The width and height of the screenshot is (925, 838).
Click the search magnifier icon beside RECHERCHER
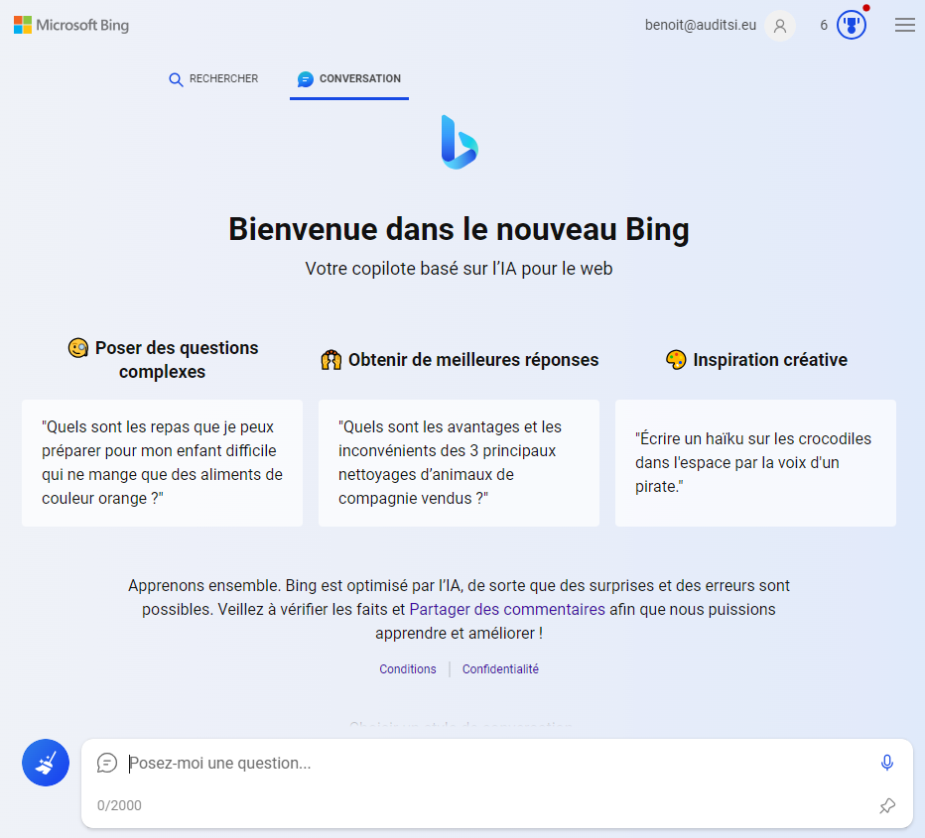(x=176, y=79)
